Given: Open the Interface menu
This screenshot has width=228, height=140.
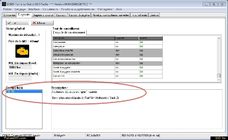Looking at the screenshot, I should point(34,9).
